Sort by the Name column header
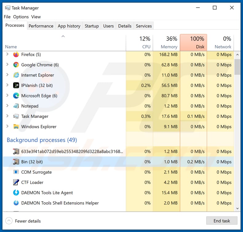The image size is (243, 232). 64,43
